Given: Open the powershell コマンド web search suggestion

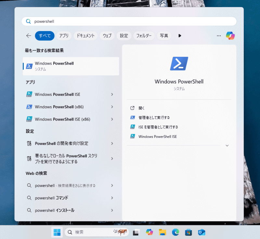Looking at the screenshot, I should click(x=52, y=198).
